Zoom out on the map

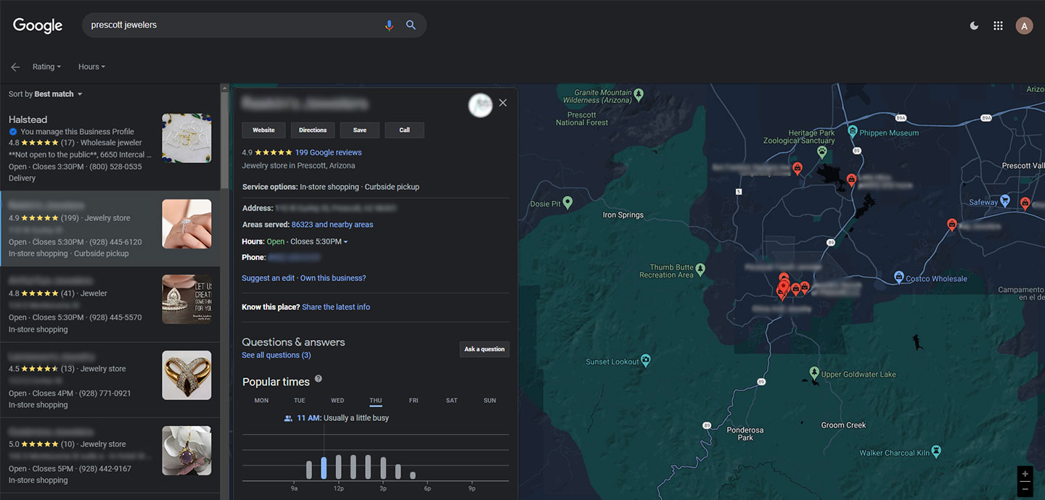click(x=1025, y=489)
